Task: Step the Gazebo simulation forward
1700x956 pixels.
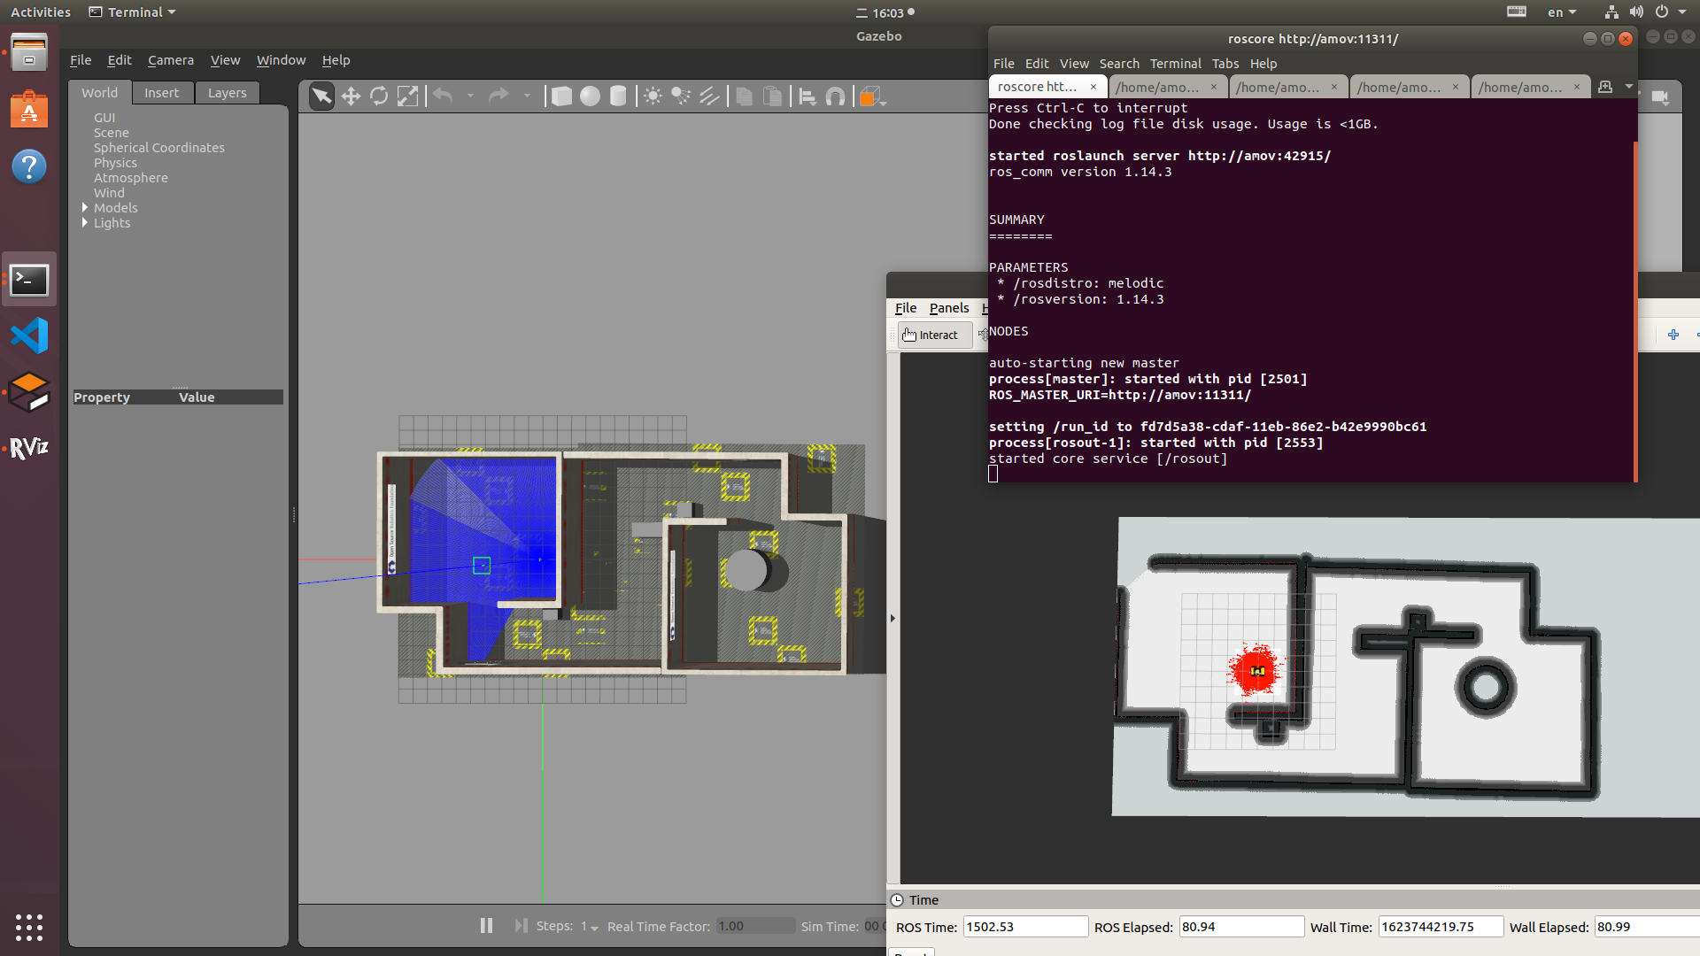Action: [x=521, y=926]
